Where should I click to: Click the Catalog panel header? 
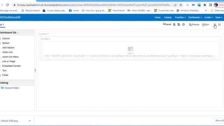[x=17, y=83]
